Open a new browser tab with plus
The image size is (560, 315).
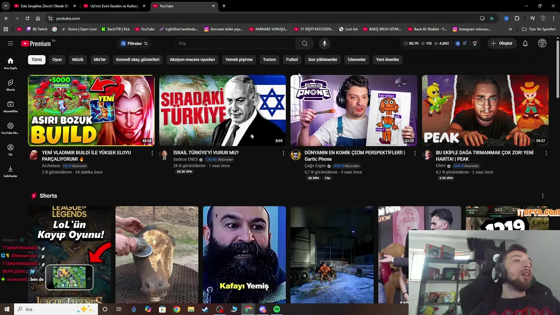point(224,6)
